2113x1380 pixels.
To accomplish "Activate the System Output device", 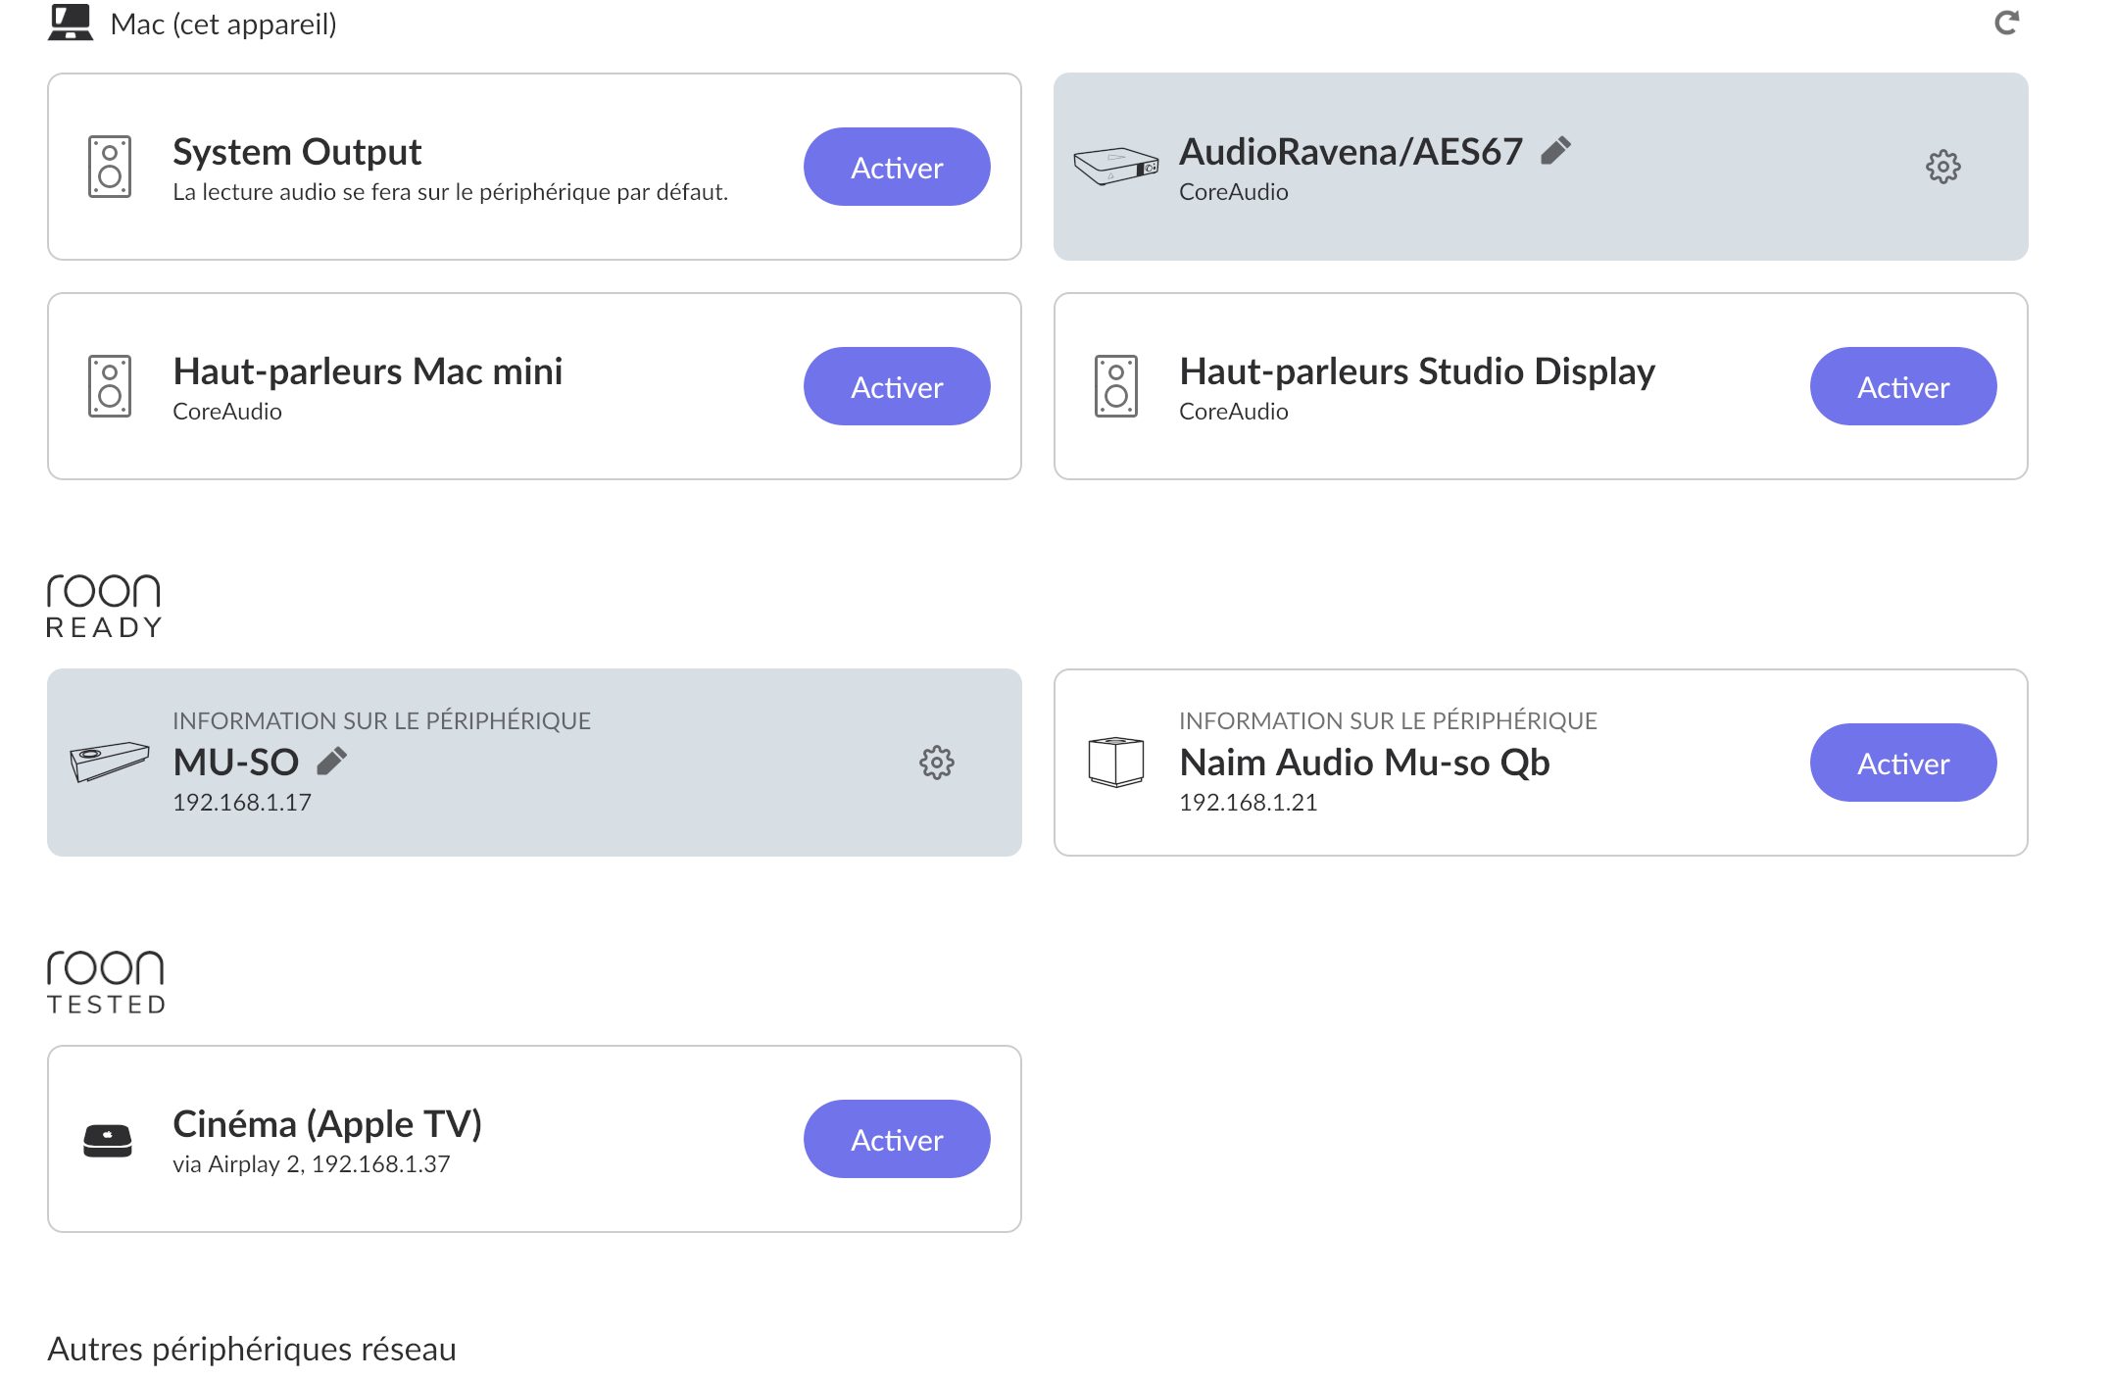I will tap(896, 167).
